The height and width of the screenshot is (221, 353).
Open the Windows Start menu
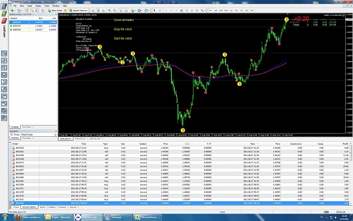point(5,218)
